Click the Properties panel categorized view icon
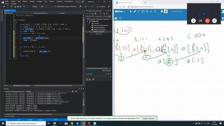 [x=87, y=79]
